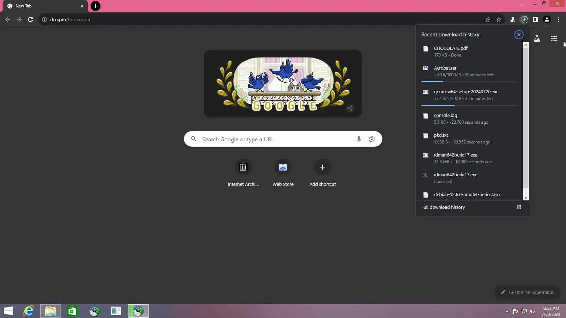
Task: Expand the tab search chevron
Action: pyautogui.click(x=521, y=5)
